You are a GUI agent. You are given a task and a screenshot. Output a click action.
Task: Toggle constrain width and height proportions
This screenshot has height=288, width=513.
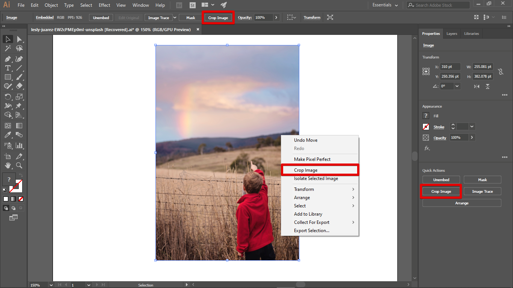point(501,71)
